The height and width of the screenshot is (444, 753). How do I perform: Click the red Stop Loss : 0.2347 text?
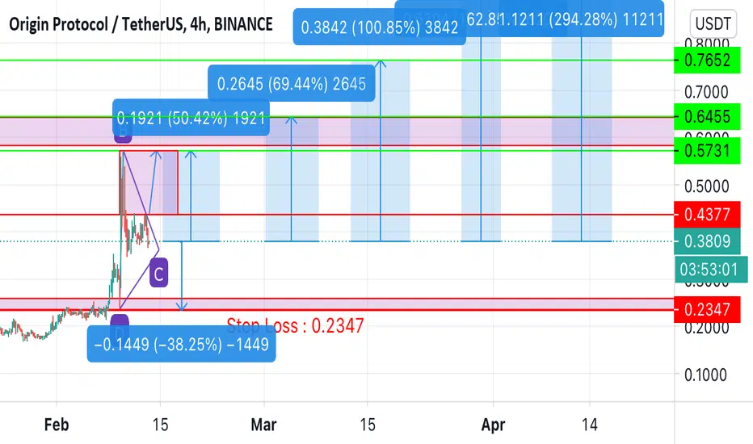295,326
